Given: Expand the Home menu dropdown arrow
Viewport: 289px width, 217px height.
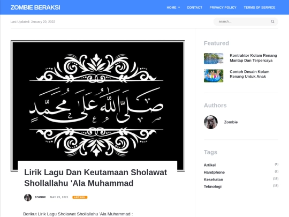Looking at the screenshot, I should pyautogui.click(x=179, y=8).
